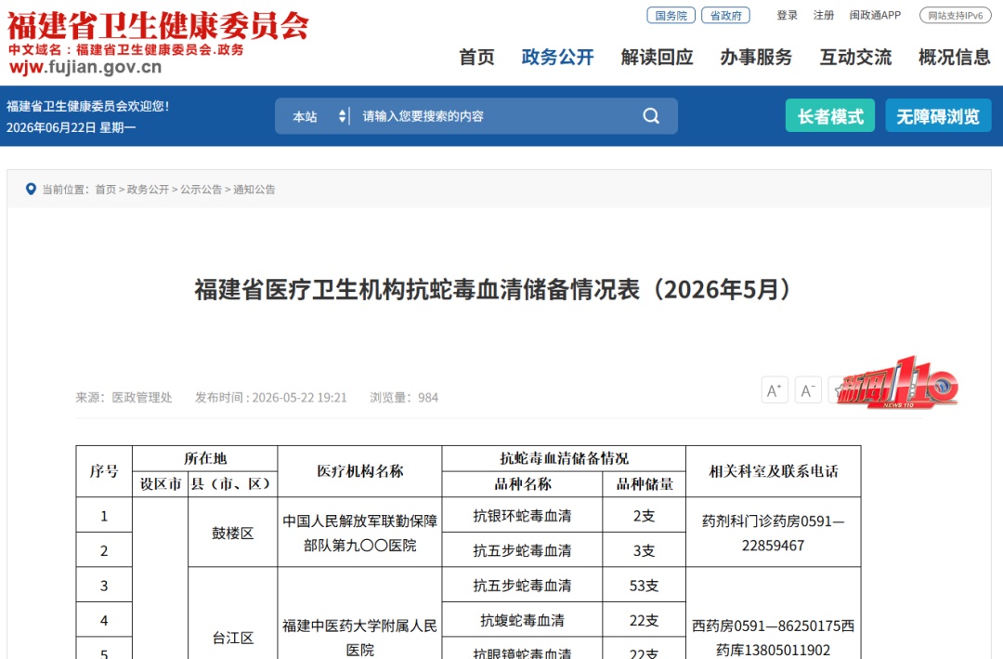Click phone cell 药剂科门诊药房0591—22859467
The height and width of the screenshot is (659, 1003).
(774, 533)
